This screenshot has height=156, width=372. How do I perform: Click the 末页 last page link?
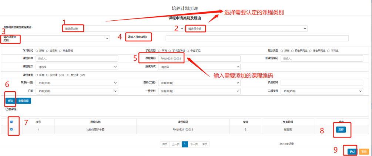[x=205, y=144]
